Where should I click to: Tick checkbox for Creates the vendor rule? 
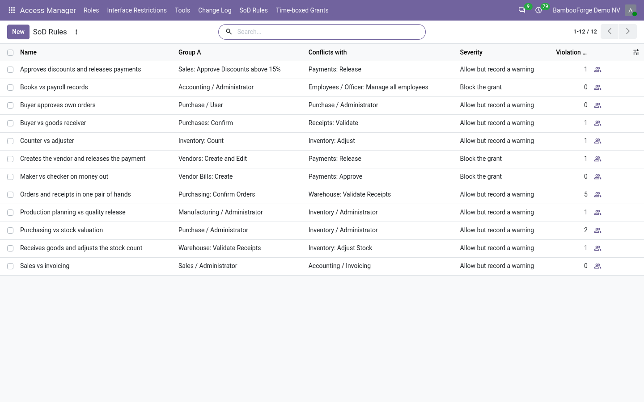[x=10, y=159]
